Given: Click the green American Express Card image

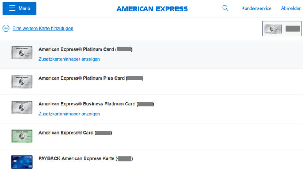Looking at the screenshot, I should 22,136.
